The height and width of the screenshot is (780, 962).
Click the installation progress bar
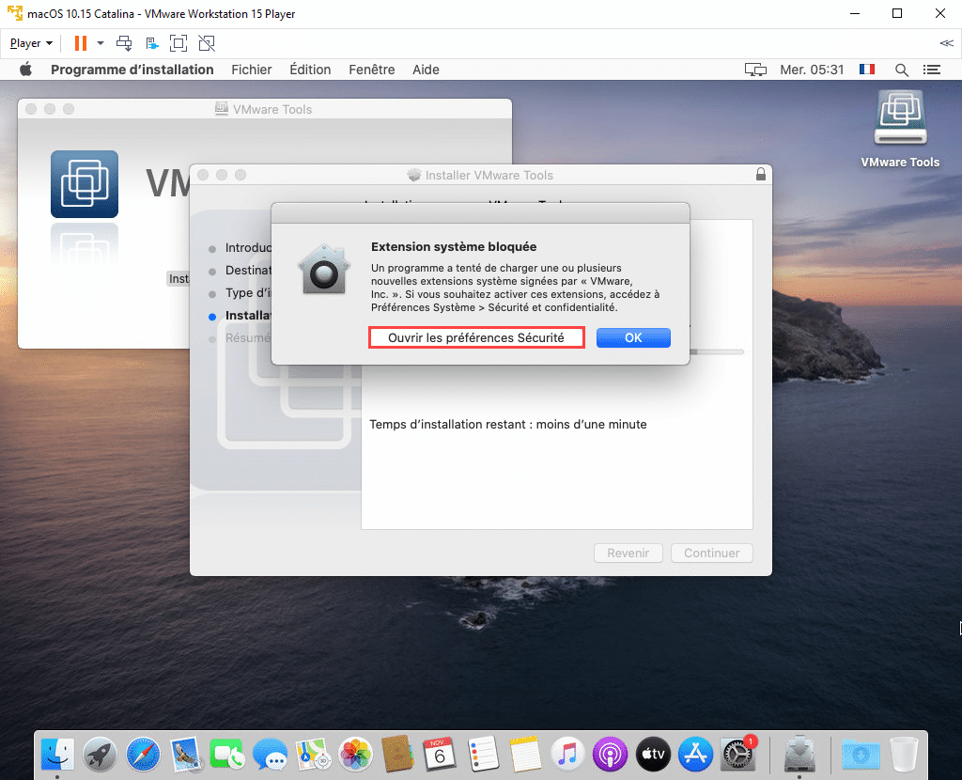pos(716,351)
